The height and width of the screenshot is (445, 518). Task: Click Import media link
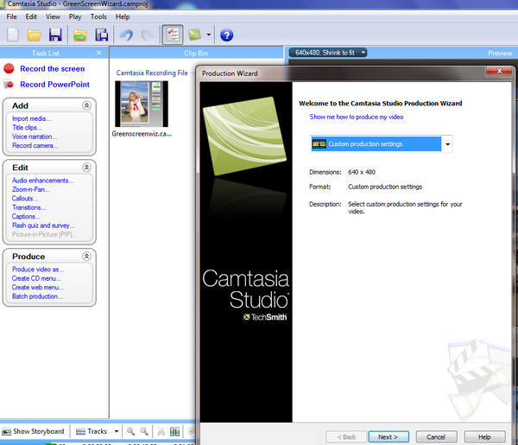[31, 118]
